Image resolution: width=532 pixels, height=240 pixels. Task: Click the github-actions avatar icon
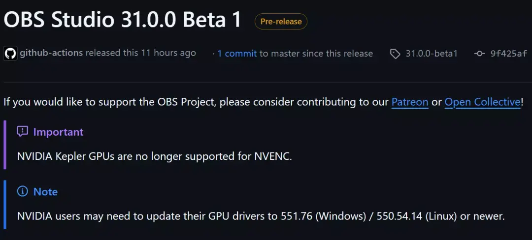10,54
